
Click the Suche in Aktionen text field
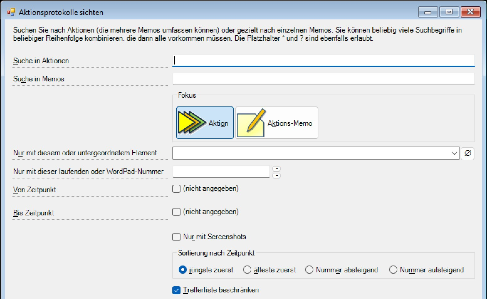click(x=323, y=60)
